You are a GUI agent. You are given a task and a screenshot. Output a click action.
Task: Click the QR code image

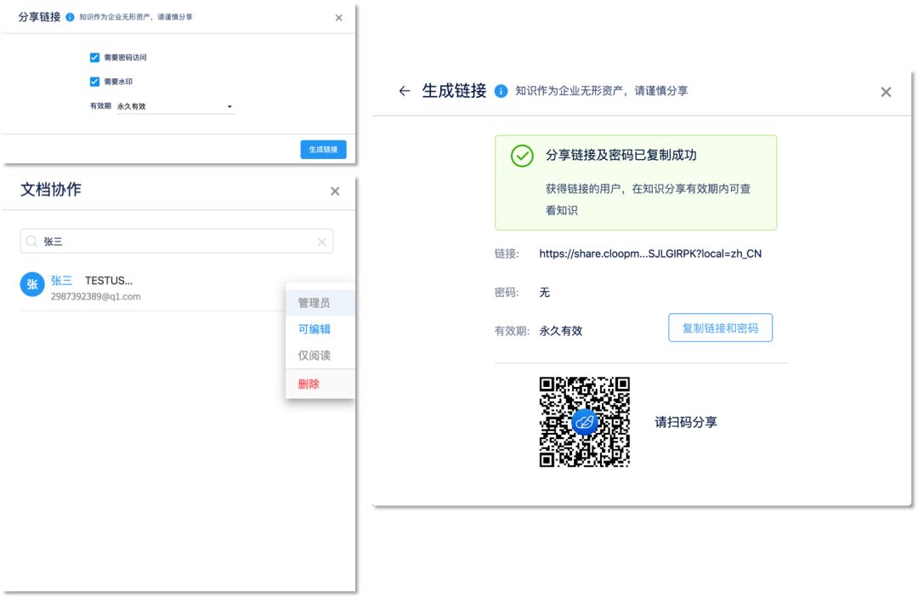585,422
